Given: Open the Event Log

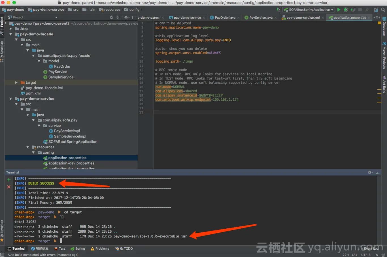Looking at the screenshot, I should pos(369,249).
